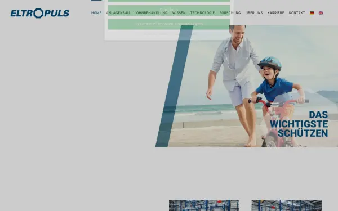Go to the KARRIERE page
This screenshot has width=338, height=211.
coord(275,13)
